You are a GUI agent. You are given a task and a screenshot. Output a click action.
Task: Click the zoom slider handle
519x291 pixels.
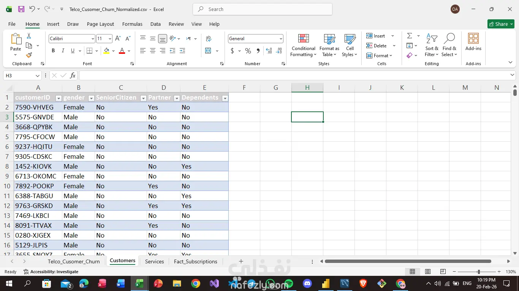(x=479, y=272)
